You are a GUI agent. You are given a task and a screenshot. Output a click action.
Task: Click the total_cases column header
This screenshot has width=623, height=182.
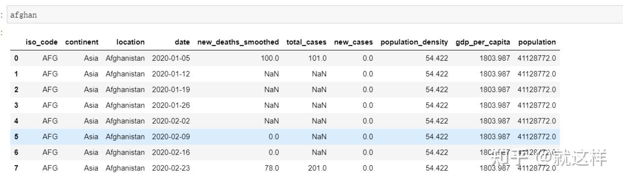pyautogui.click(x=306, y=42)
